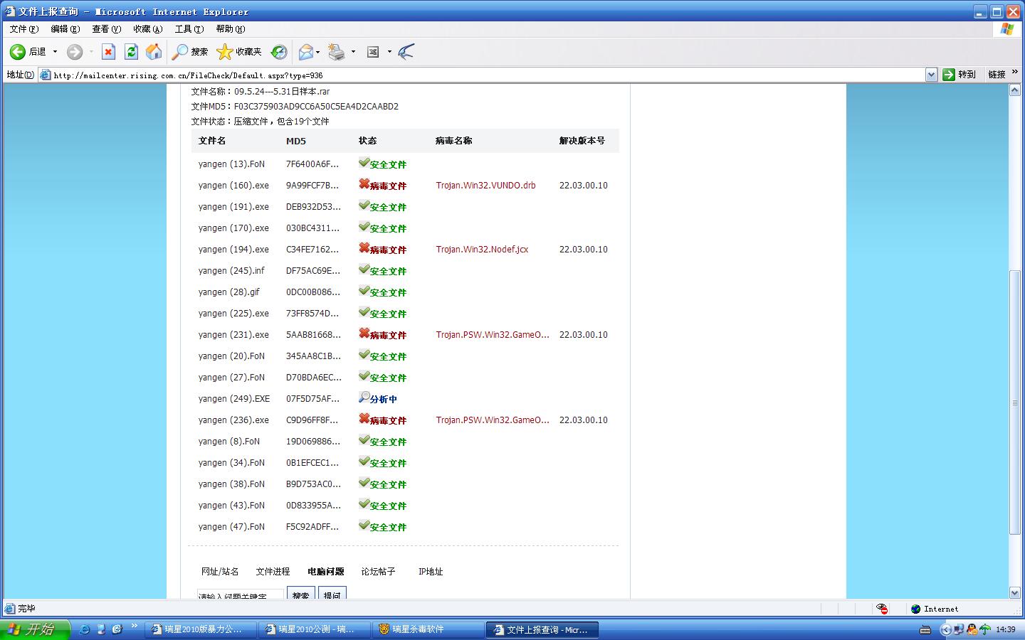Click the 转到 Go button

(959, 75)
